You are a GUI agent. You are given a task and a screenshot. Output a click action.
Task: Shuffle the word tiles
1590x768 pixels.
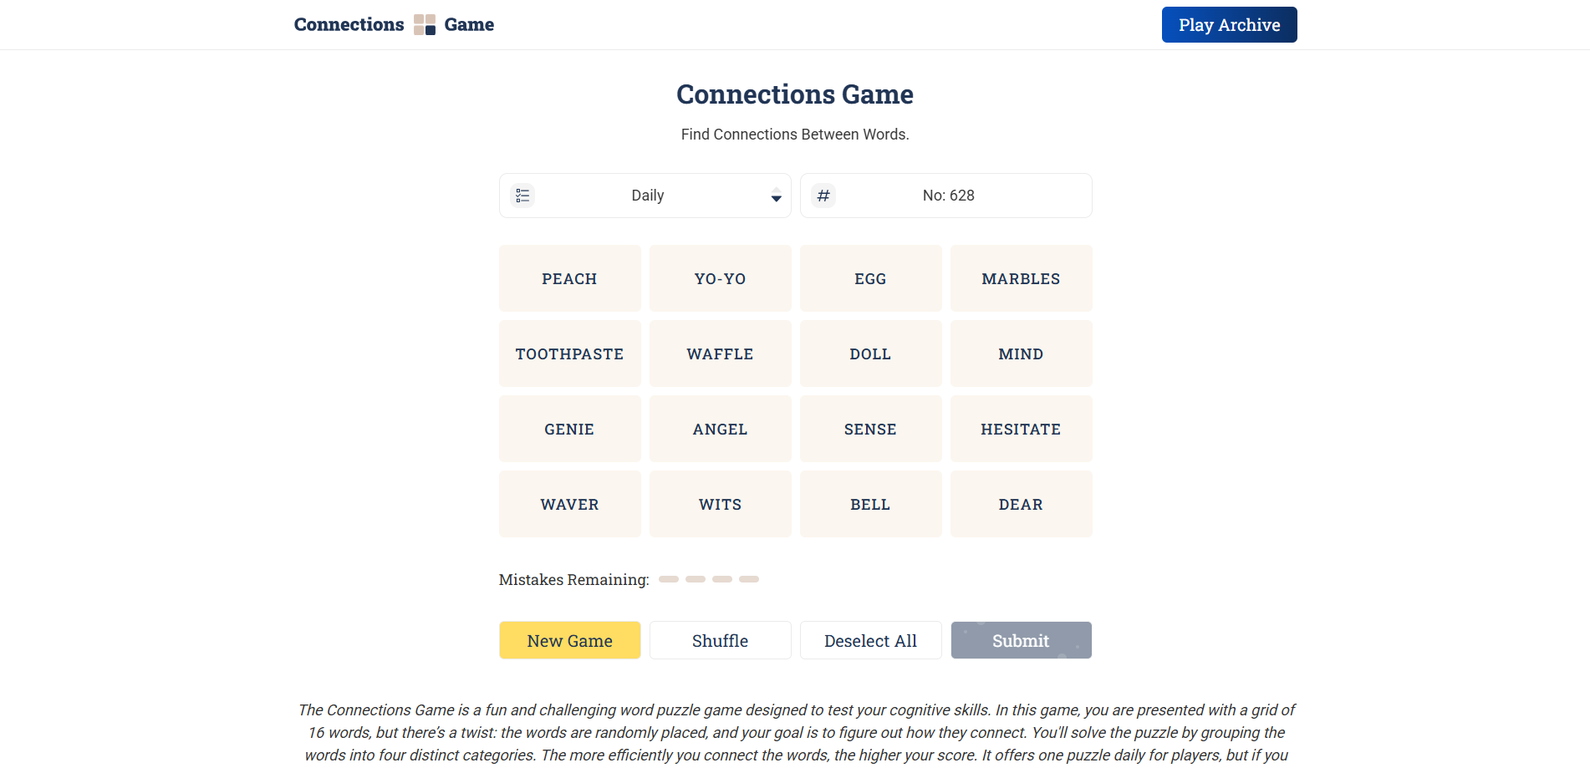pos(720,641)
